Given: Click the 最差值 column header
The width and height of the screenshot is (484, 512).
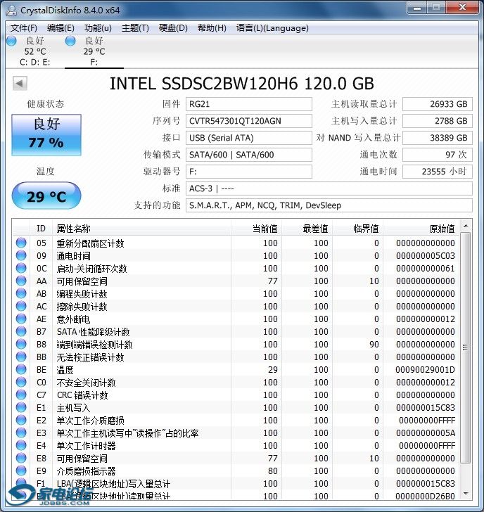Looking at the screenshot, I should pyautogui.click(x=307, y=229).
